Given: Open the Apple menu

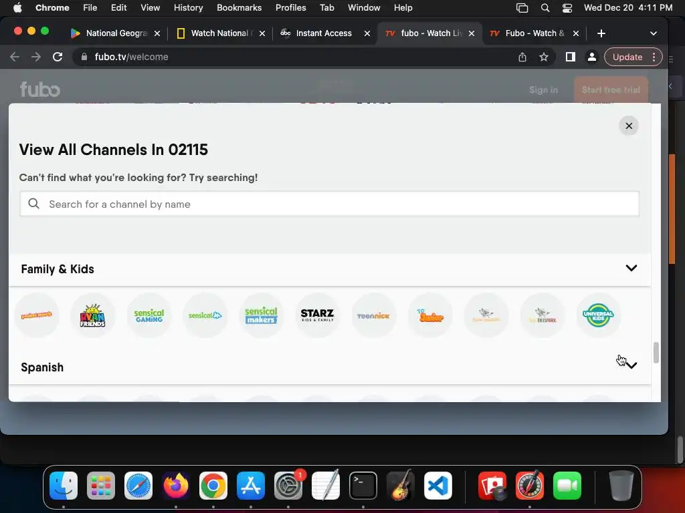Looking at the screenshot, I should tap(17, 7).
